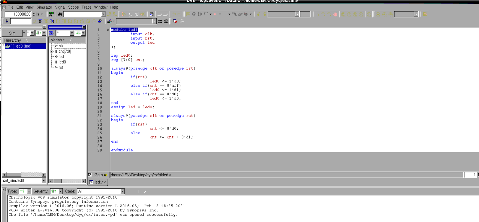The height and width of the screenshot is (222, 479).
Task: Select the led output signal
Action: pos(61,57)
